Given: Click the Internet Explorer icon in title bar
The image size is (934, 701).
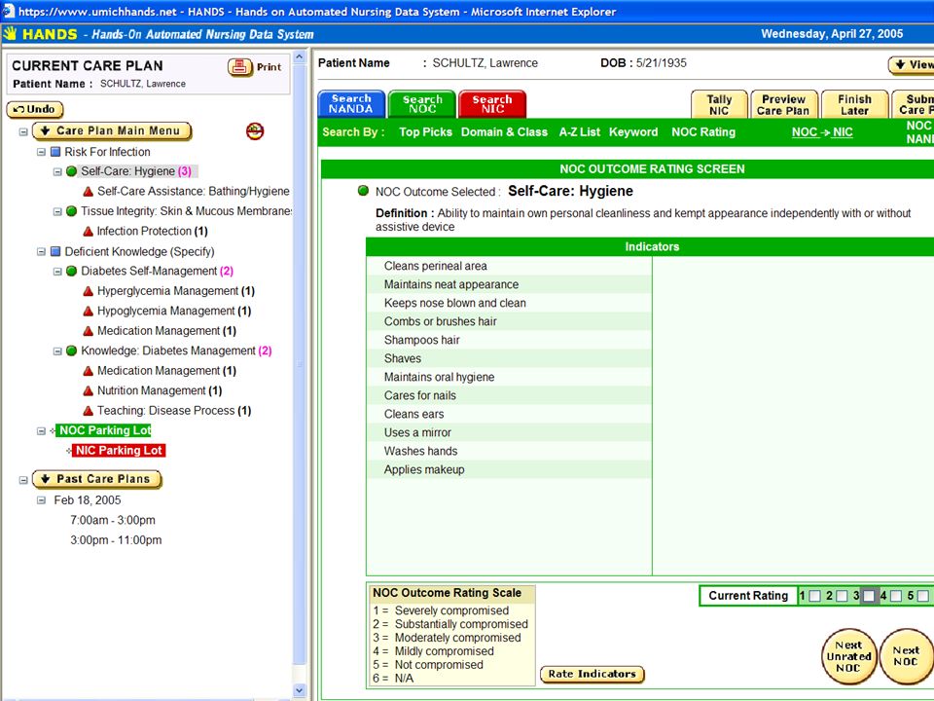Looking at the screenshot, I should (x=8, y=11).
